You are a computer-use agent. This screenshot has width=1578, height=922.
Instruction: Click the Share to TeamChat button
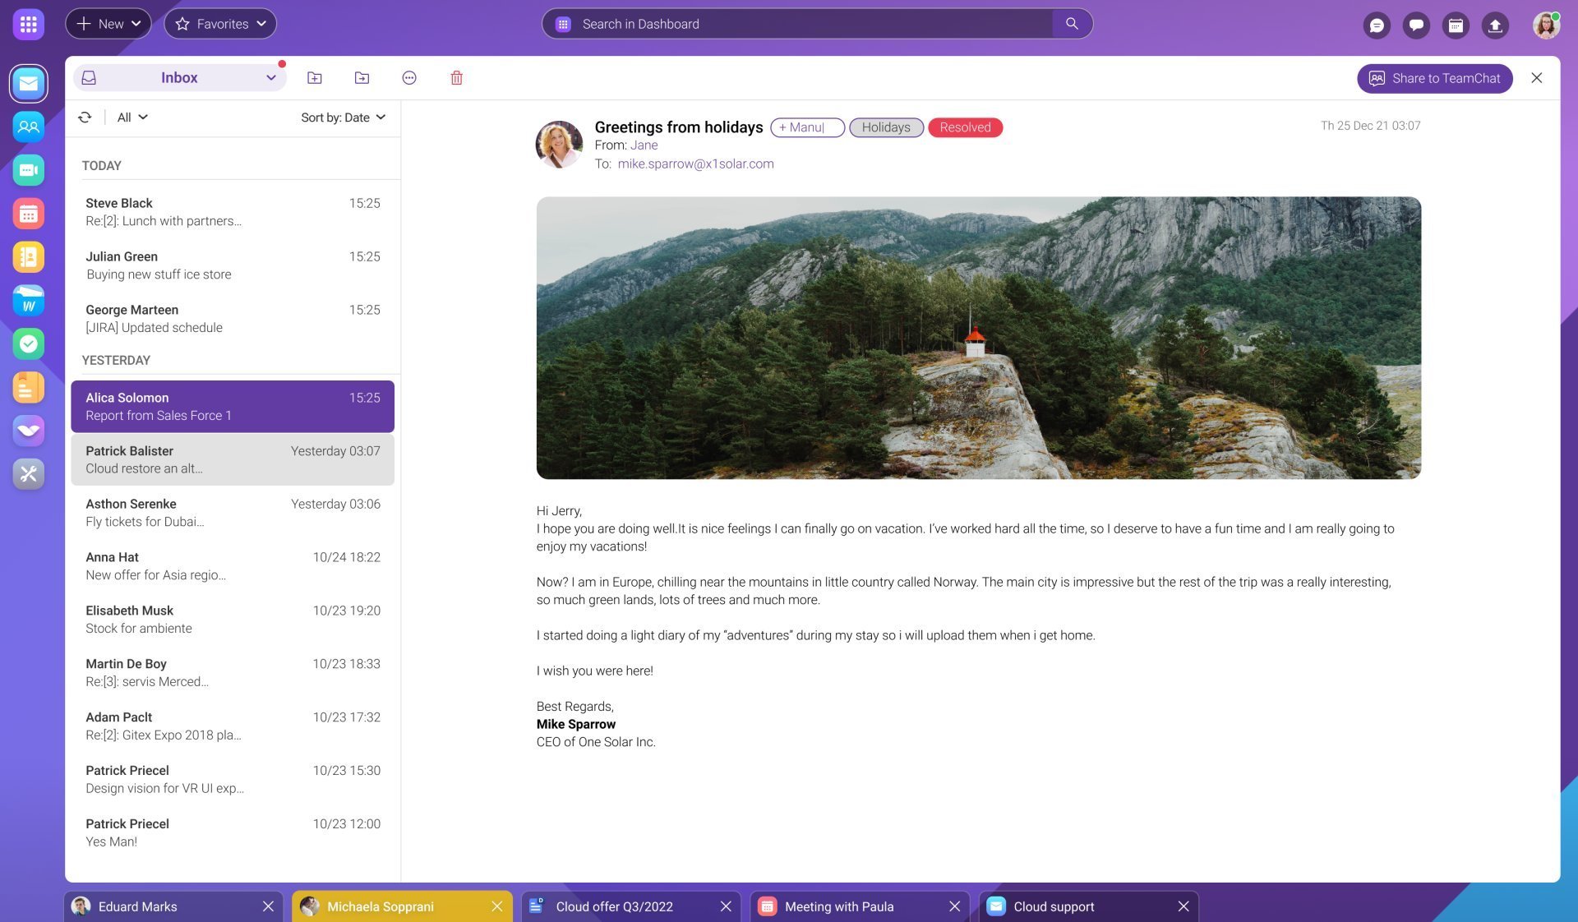click(1434, 78)
